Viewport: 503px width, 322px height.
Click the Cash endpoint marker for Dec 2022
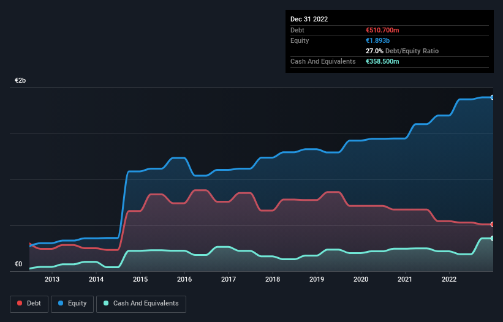[x=493, y=238]
